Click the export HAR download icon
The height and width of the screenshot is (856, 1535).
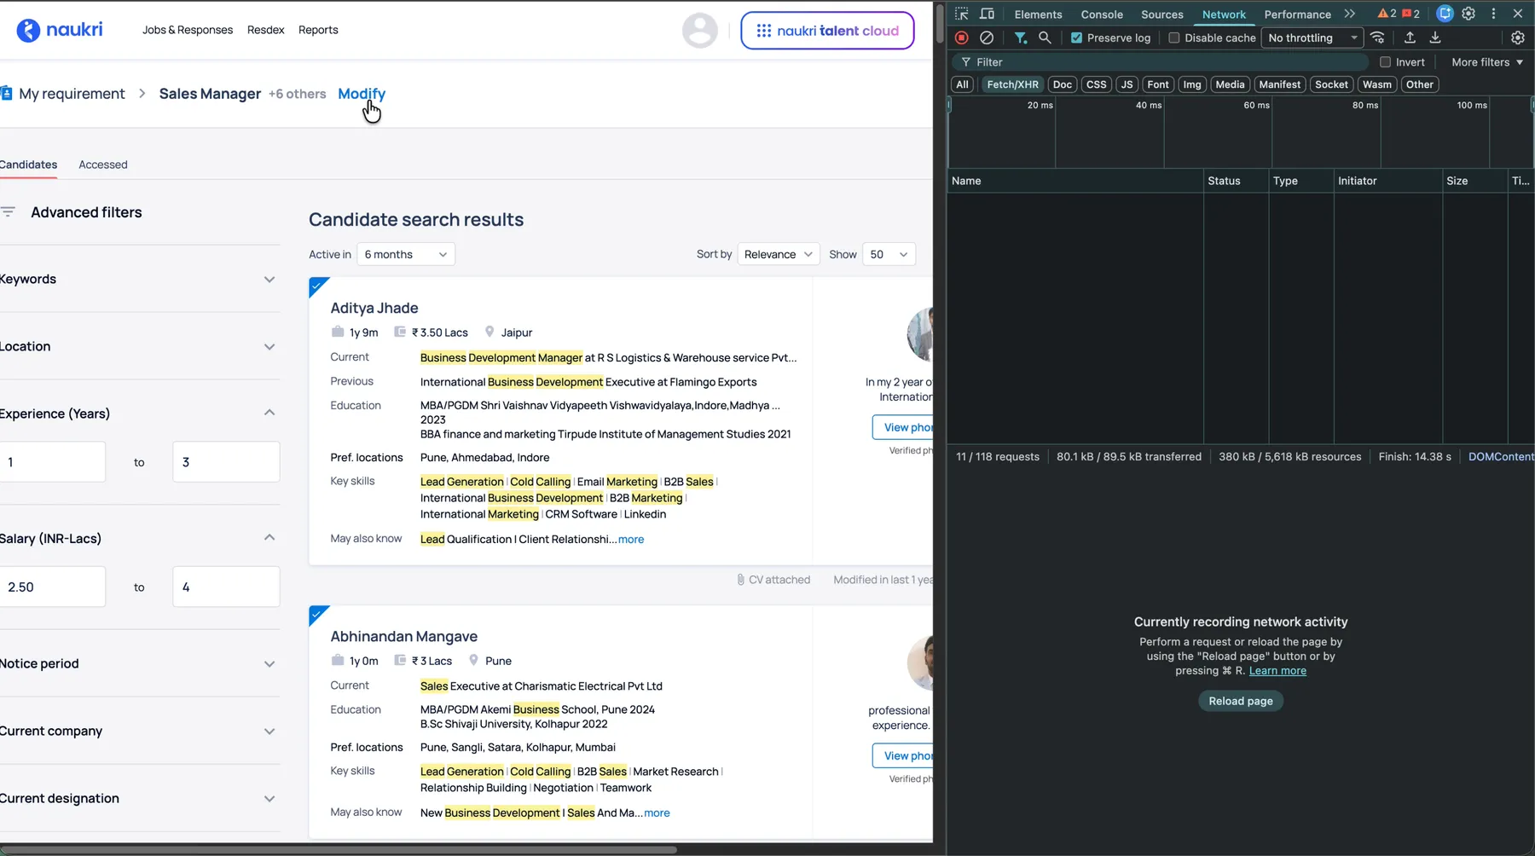[x=1435, y=38]
